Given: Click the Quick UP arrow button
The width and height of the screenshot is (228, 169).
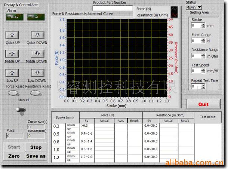Looking at the screenshot, I should pyautogui.click(x=12, y=35).
